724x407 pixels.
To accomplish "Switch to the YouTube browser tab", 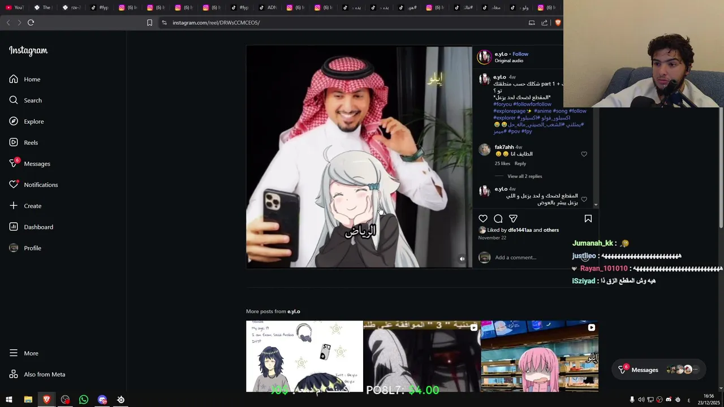I will [x=15, y=7].
